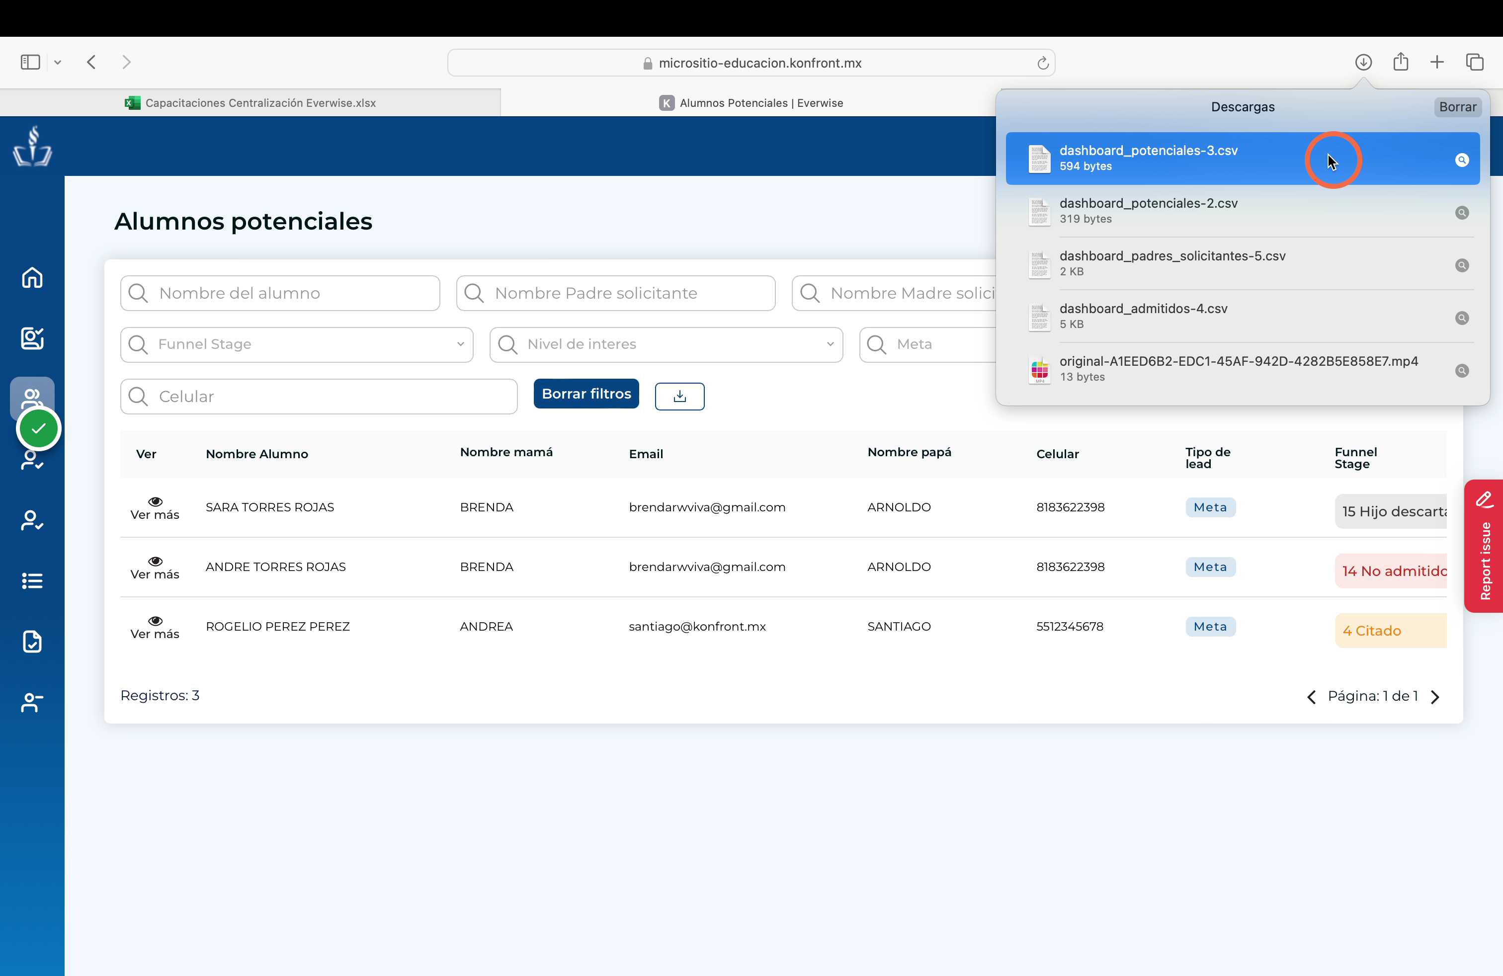The image size is (1503, 976).
Task: Clear downloads with Borrar button
Action: click(x=1458, y=107)
